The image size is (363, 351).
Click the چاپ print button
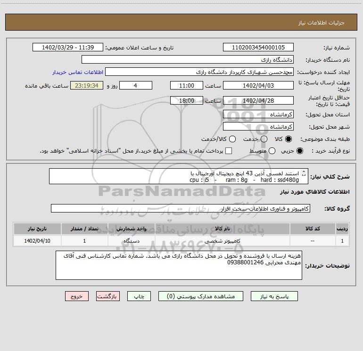[x=139, y=296]
